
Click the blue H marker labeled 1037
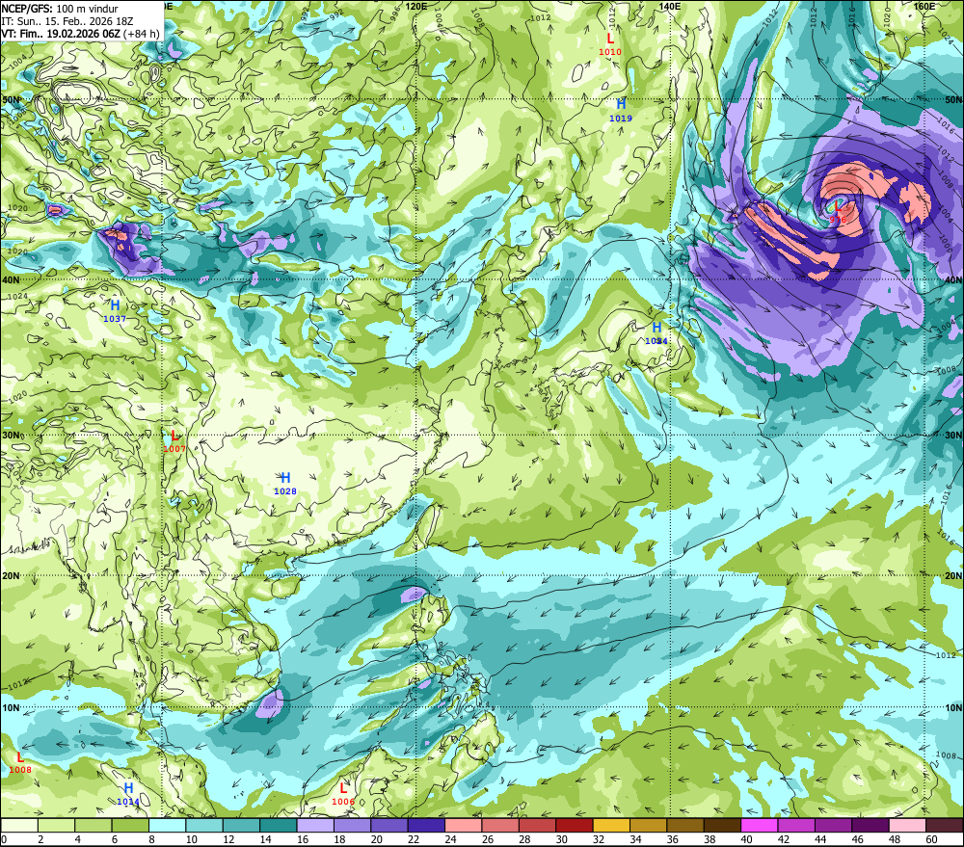click(x=115, y=304)
